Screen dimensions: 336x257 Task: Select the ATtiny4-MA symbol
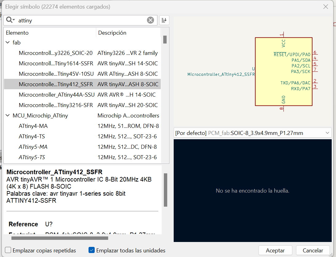pos(33,126)
